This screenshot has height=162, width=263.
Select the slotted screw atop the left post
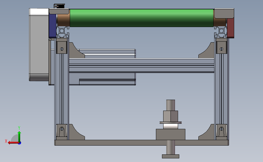coord(62,49)
